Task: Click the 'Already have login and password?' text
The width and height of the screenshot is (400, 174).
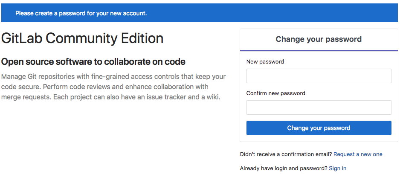Action: tap(284, 168)
